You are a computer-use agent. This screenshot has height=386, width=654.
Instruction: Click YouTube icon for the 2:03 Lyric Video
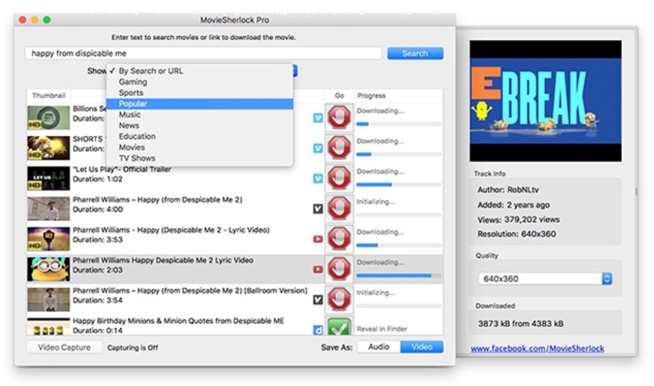pyautogui.click(x=318, y=269)
